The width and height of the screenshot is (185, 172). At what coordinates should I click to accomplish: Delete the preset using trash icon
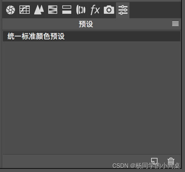171,161
